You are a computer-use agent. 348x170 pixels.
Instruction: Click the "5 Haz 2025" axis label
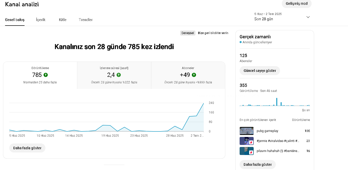click(x=17, y=136)
